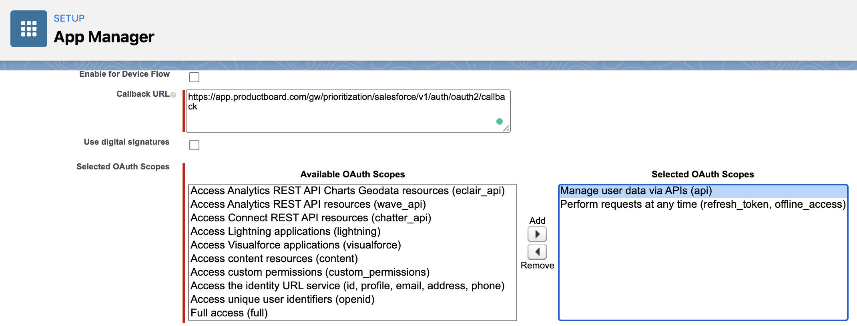The image size is (857, 326).
Task: Click the Use digital signatures label
Action: tap(126, 142)
